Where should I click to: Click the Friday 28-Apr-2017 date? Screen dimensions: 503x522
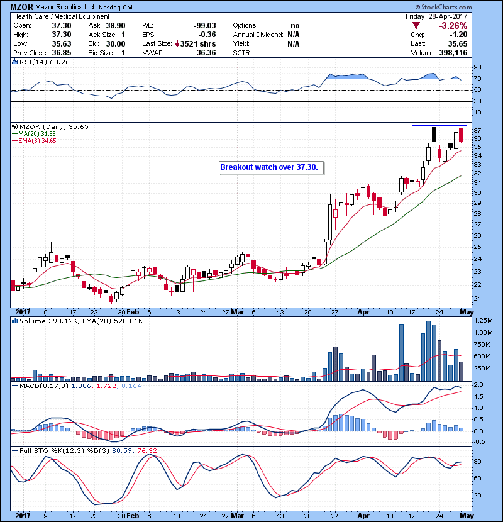tap(436, 16)
